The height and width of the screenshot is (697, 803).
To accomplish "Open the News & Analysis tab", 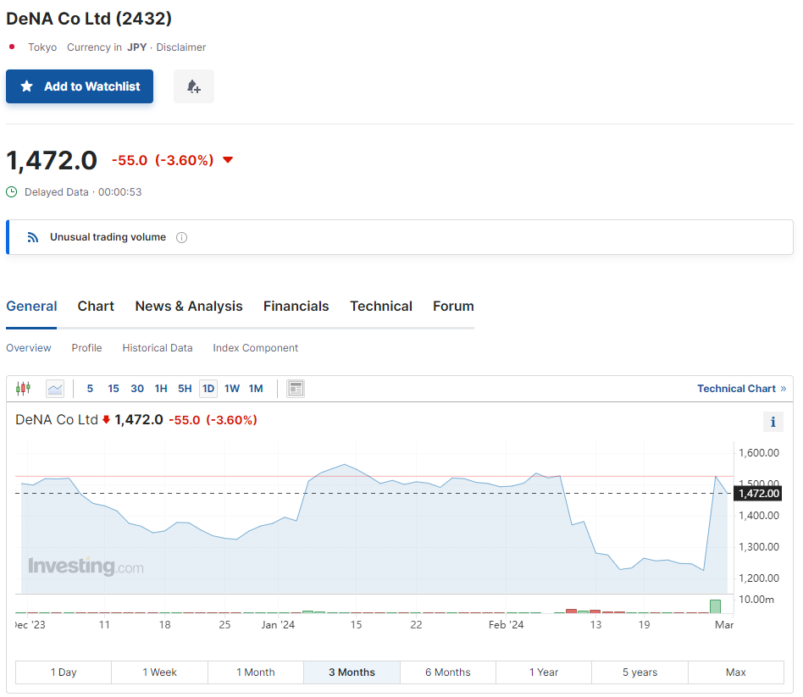I will coord(188,307).
